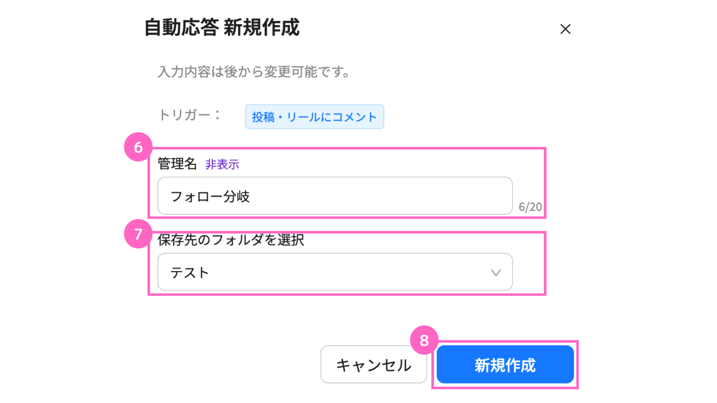
Task: Click the 管理名 field label
Action: click(177, 164)
